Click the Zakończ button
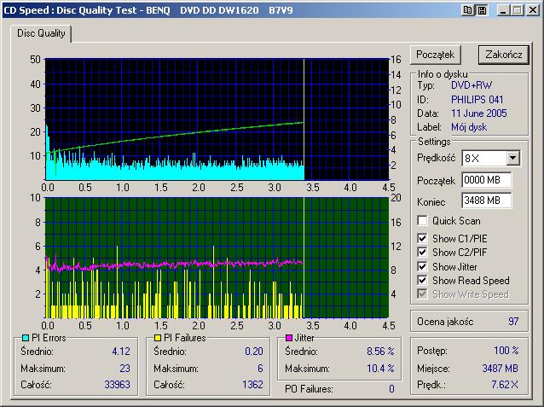This screenshot has width=544, height=407. 504,55
